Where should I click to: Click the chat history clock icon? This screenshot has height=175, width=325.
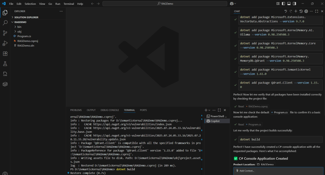pos(301,11)
